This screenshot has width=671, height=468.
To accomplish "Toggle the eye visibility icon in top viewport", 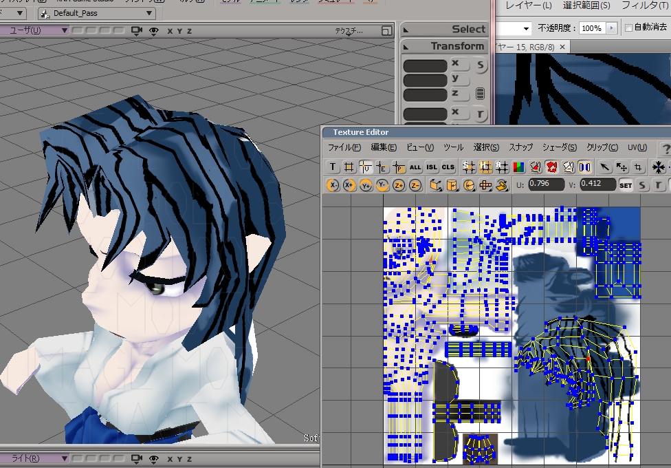I will [x=153, y=30].
